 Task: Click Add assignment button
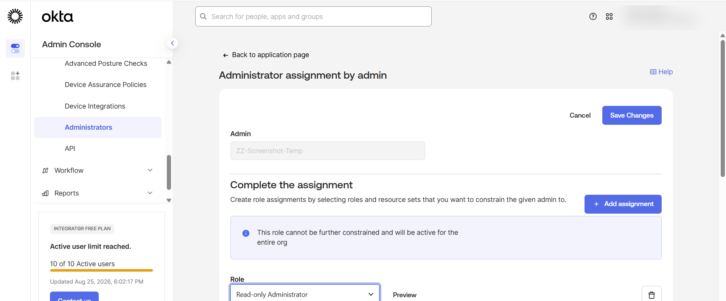[623, 204]
